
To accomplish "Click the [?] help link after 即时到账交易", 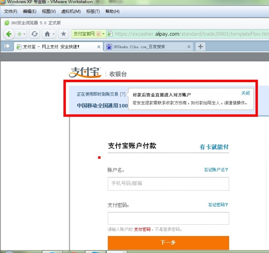I will point(123,94).
